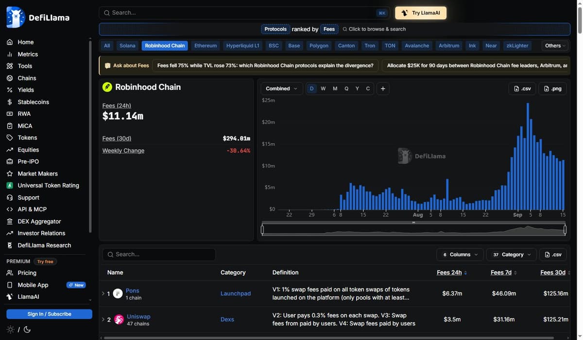Open the DefiLlama logo homepage
Image resolution: width=583 pixels, height=340 pixels.
click(38, 17)
